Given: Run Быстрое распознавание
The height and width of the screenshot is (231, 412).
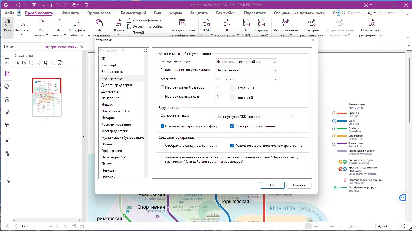Looking at the screenshot, I should [x=312, y=28].
